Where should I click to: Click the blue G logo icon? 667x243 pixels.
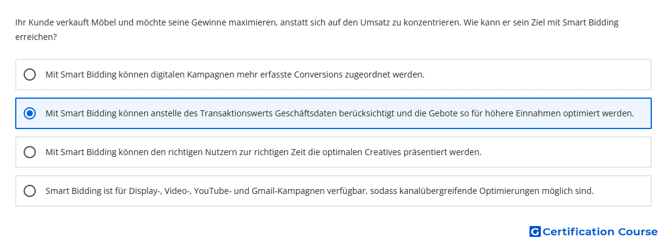pos(535,231)
